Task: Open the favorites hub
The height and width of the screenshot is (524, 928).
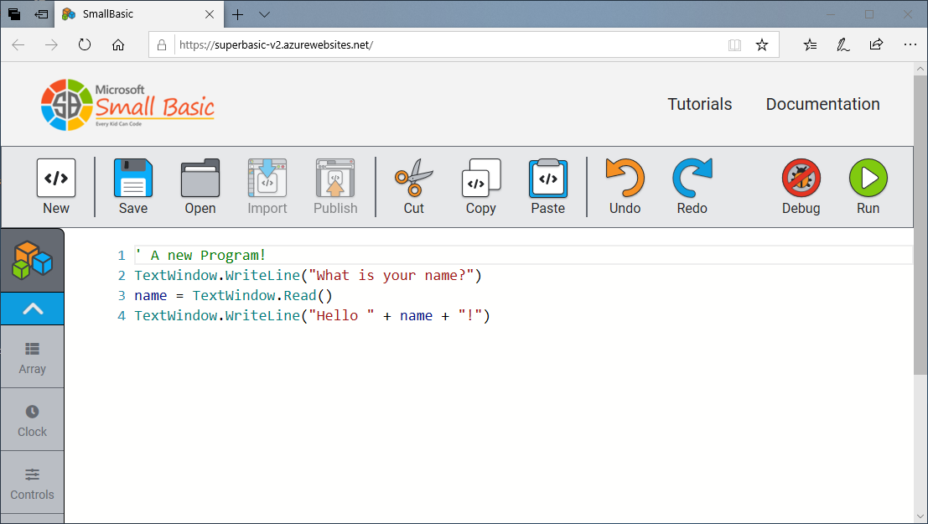Action: tap(811, 45)
